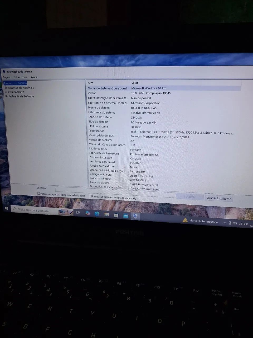Select Ambiente de Software tree item
The height and width of the screenshot is (338, 253).
tap(21, 96)
